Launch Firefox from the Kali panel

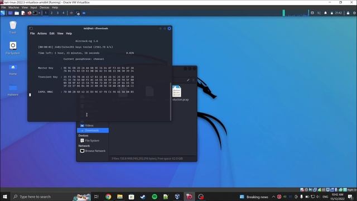[30, 13]
